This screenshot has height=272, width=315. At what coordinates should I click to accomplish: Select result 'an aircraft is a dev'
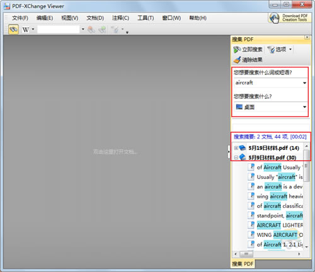click(x=280, y=186)
